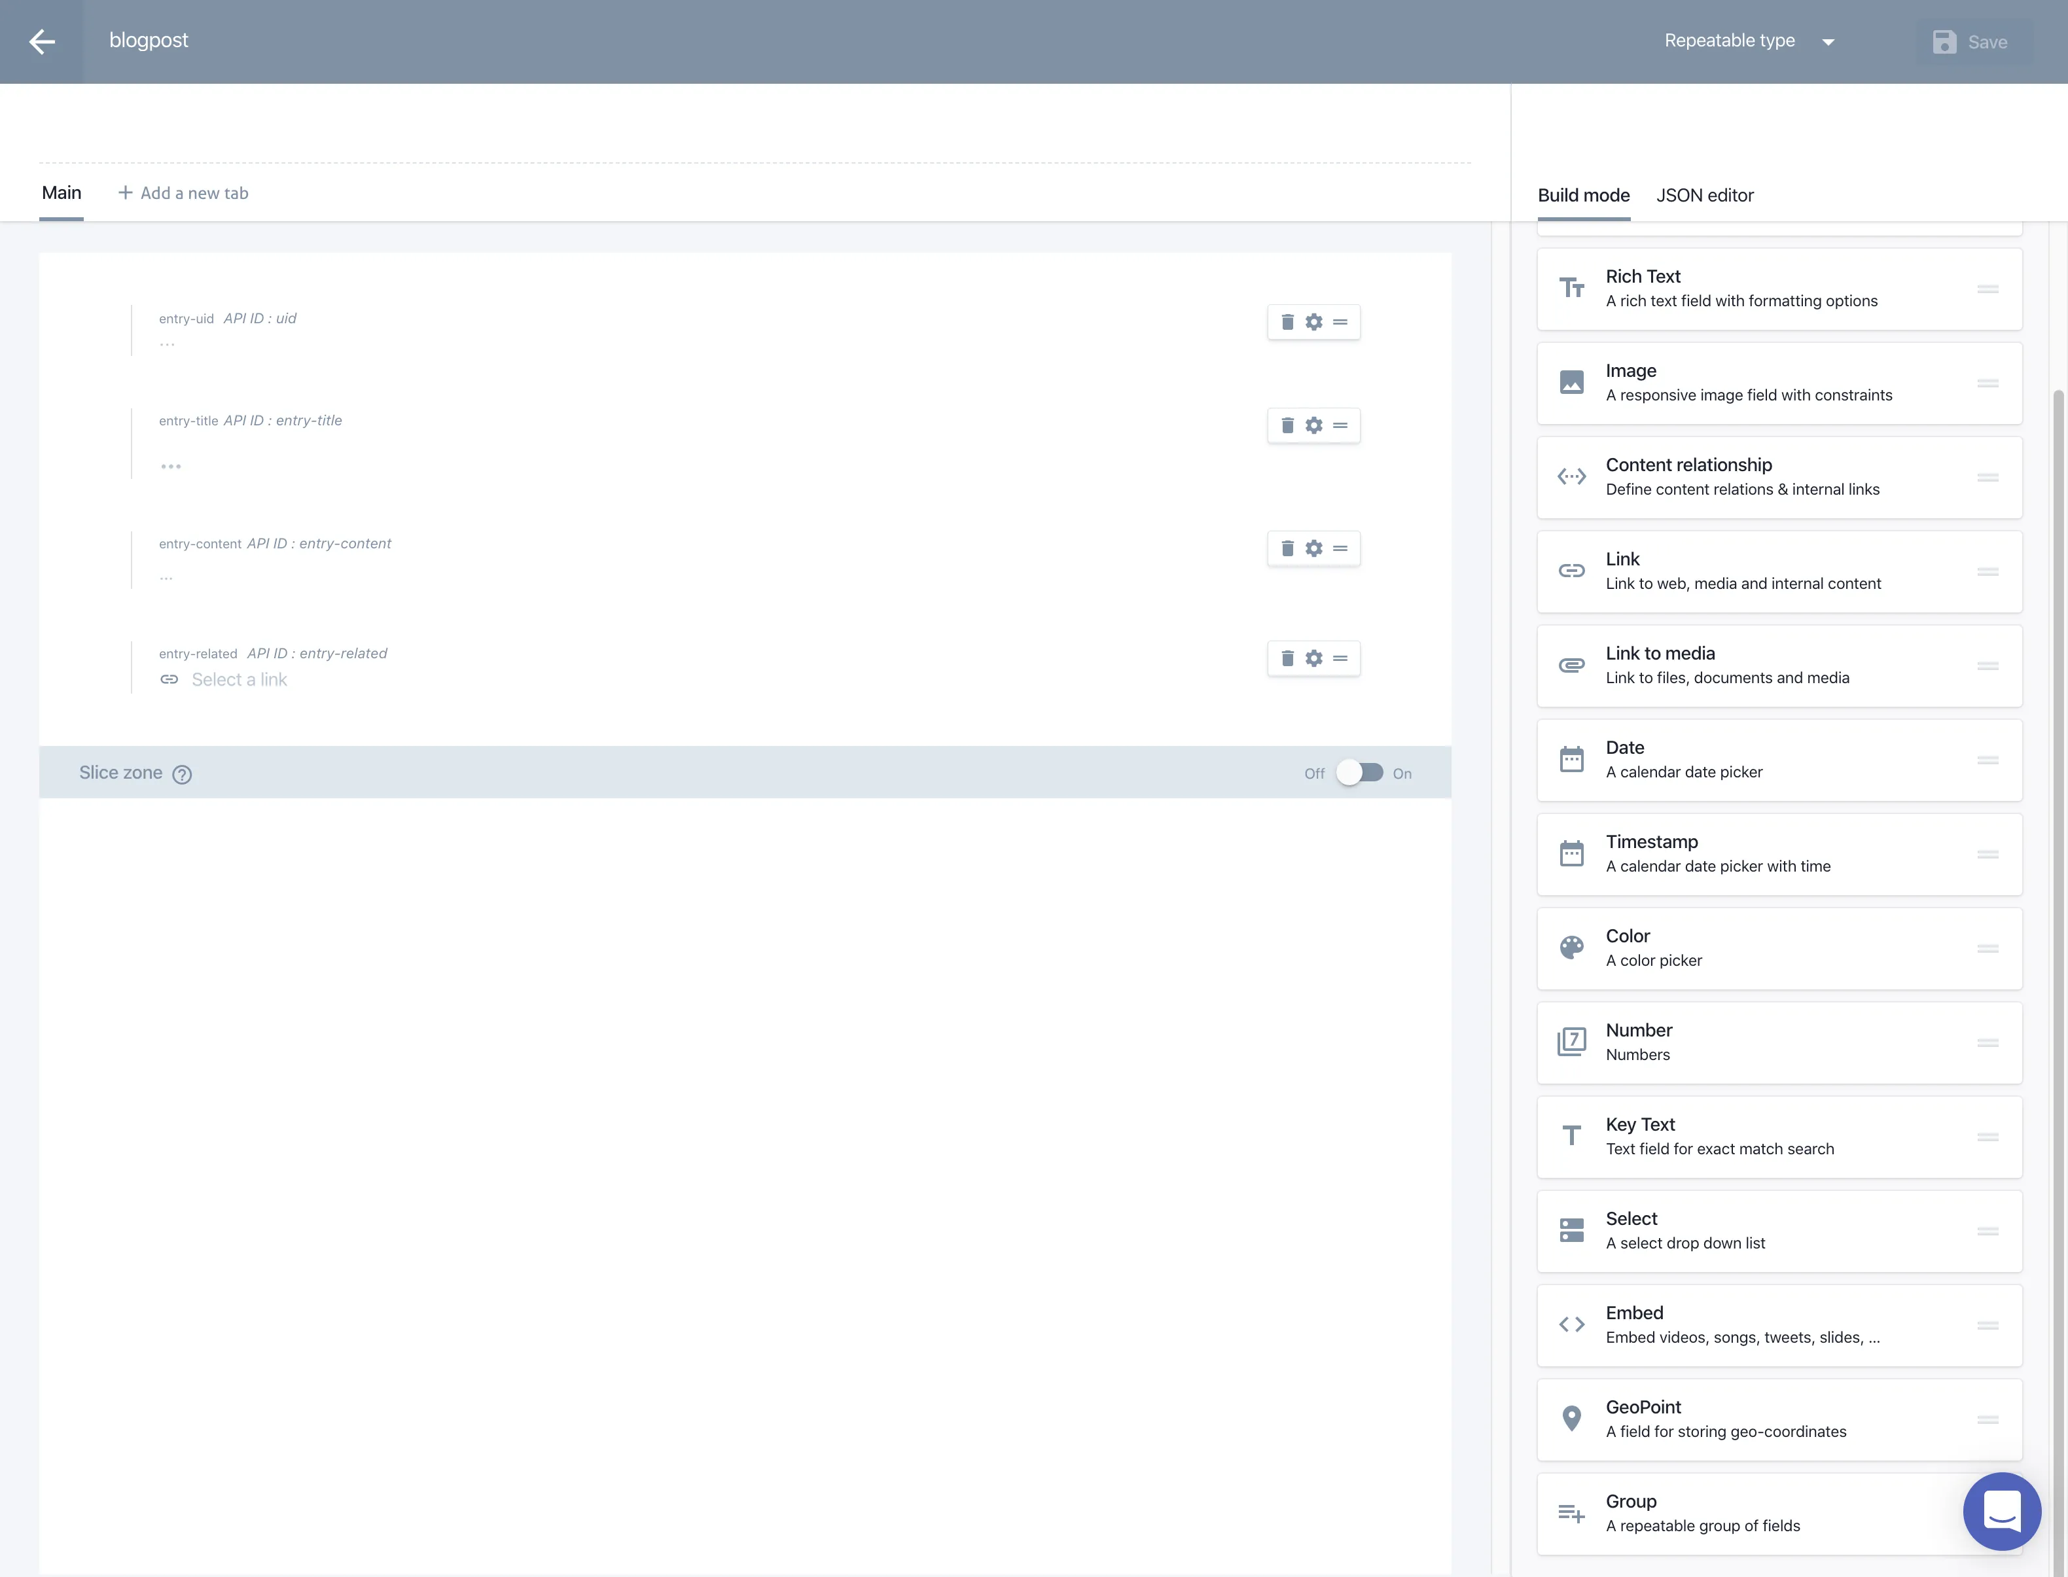2068x1577 pixels.
Task: Delete the entry-uid field with trash icon
Action: pos(1287,322)
